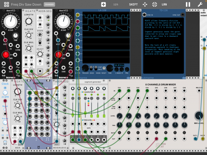Screen dimensions: 207x155
Task: Click the MIX LEVEL knob on drum mixer
Action: (x=199, y=116)
